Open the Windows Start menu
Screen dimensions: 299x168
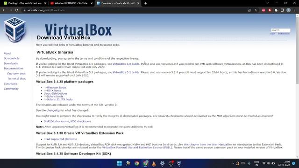(x=120, y=163)
